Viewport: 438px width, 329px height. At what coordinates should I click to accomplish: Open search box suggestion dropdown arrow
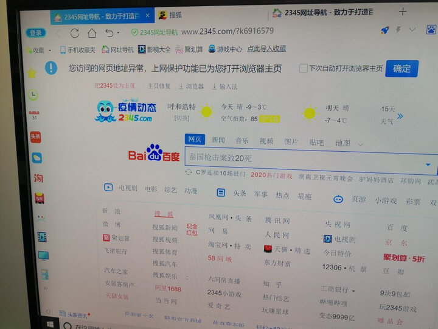pyautogui.click(x=428, y=164)
